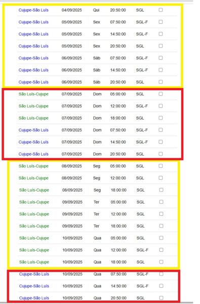Image resolution: width=200 pixels, height=304 pixels.
Task: Click São Luís-Cujupe link for 07/09/2025 05:00:00
Action: click(33, 94)
